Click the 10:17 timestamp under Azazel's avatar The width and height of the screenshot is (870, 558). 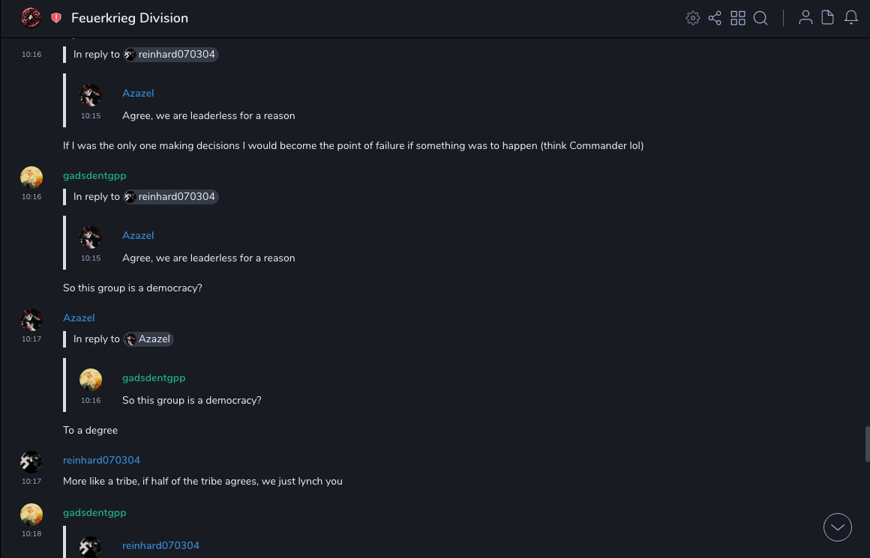pyautogui.click(x=31, y=339)
